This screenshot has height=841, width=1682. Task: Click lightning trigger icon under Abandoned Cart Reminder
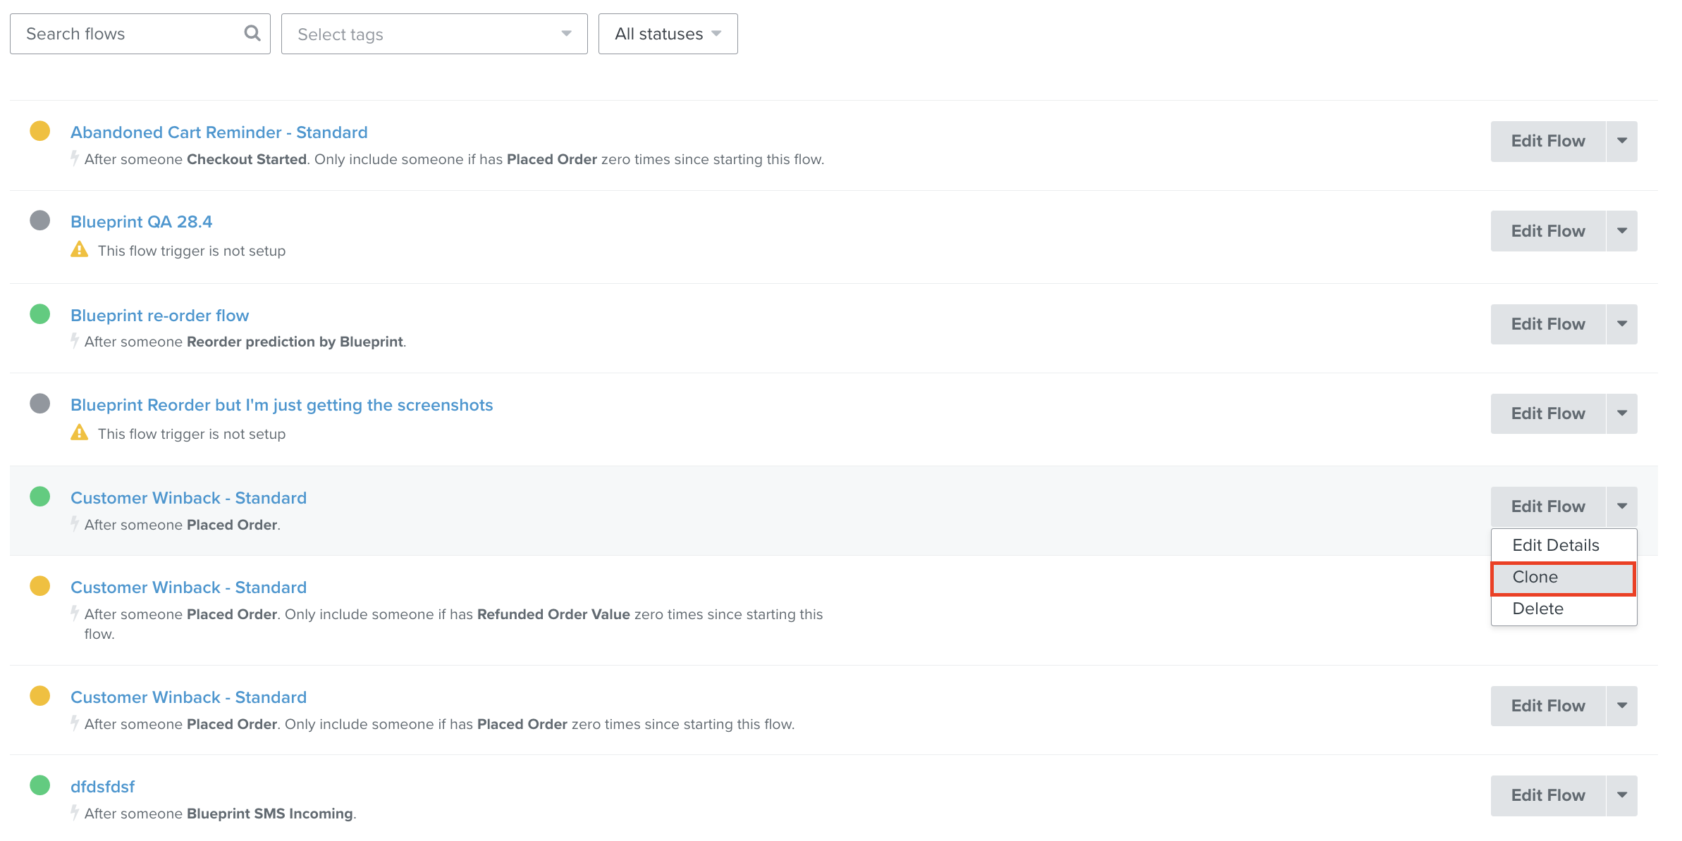[x=75, y=158]
